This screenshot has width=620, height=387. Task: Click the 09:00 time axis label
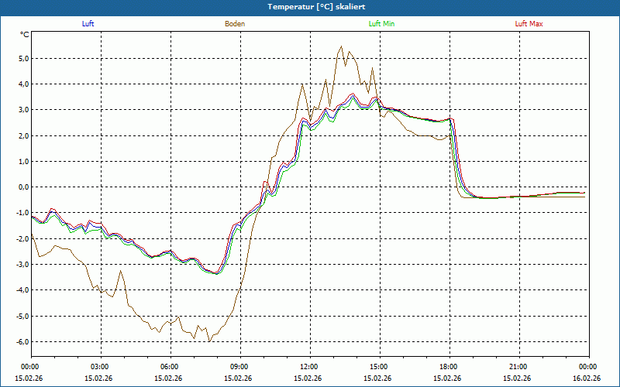239,367
